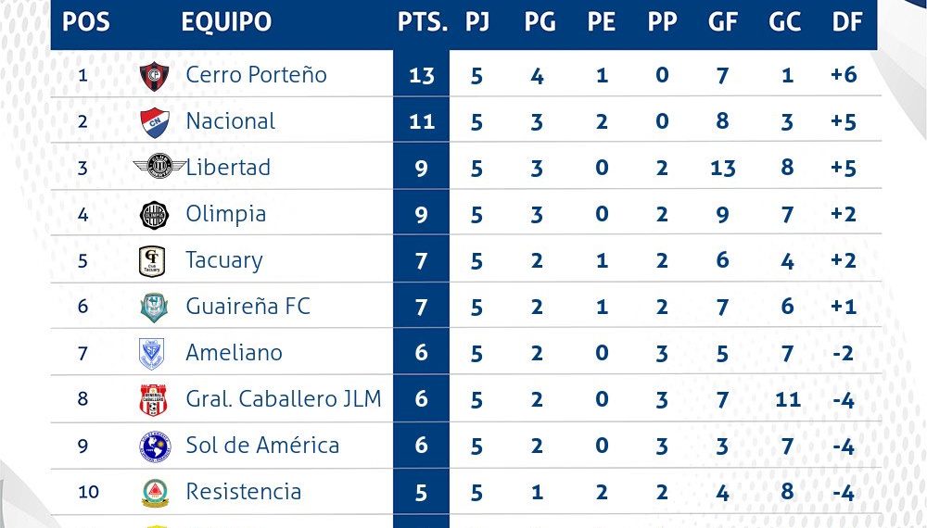Open the Cerro Porteño team name

point(256,75)
